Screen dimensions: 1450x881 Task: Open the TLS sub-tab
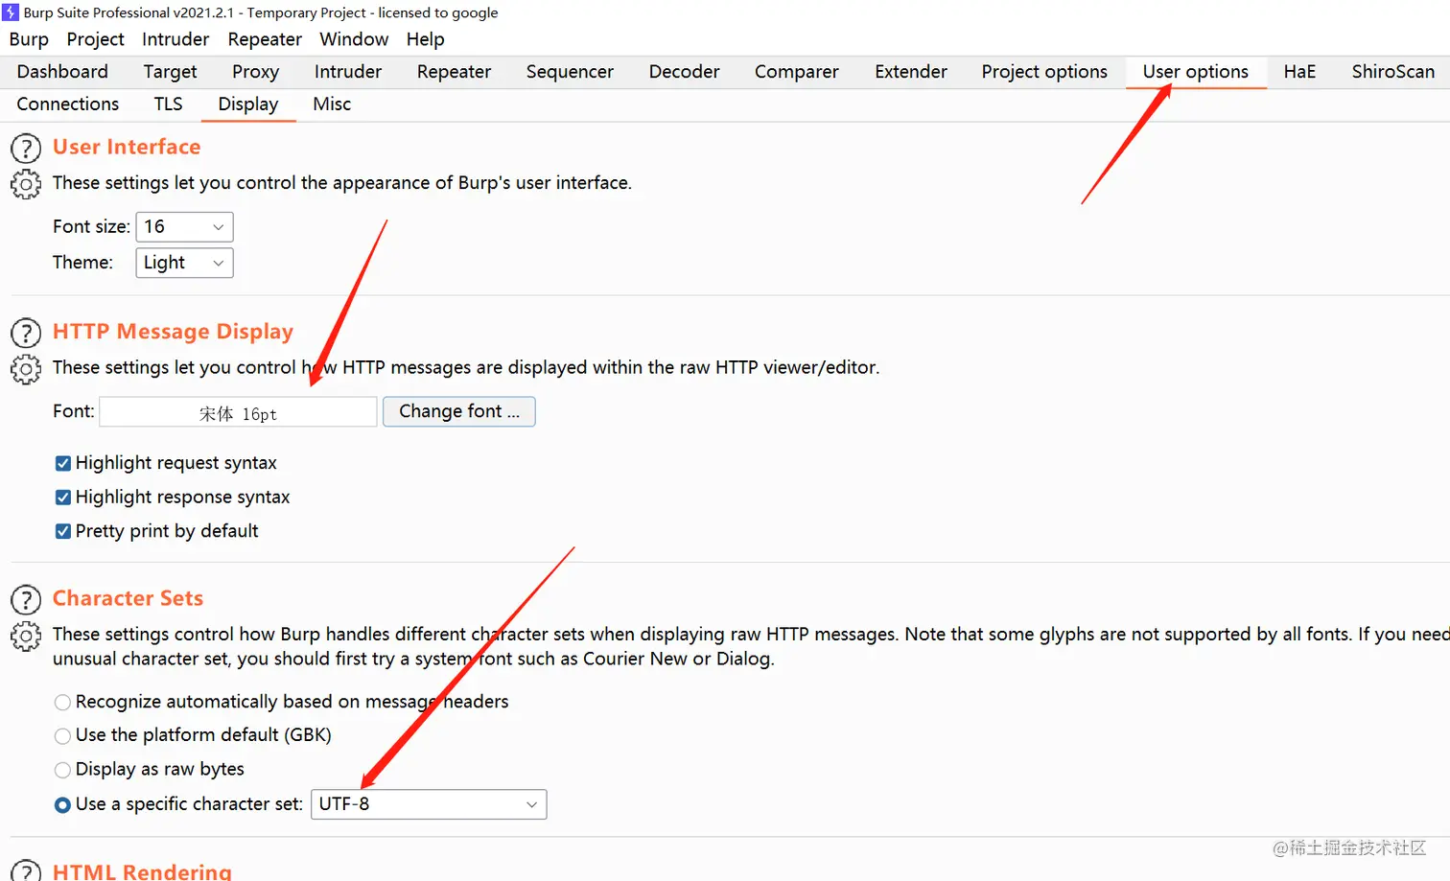pos(168,104)
